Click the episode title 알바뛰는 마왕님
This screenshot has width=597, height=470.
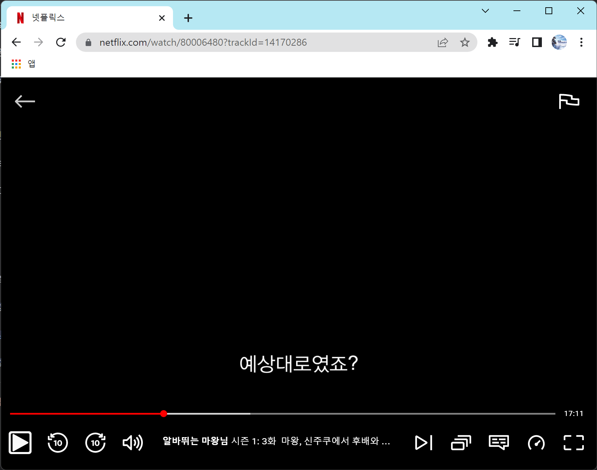[195, 441]
